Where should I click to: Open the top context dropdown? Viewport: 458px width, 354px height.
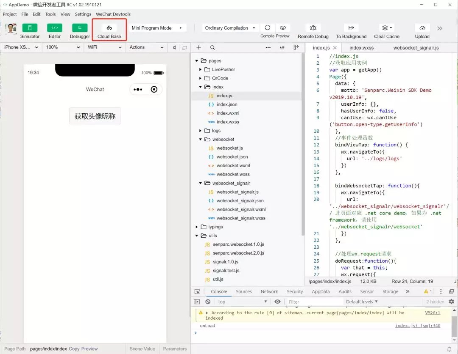click(x=243, y=302)
